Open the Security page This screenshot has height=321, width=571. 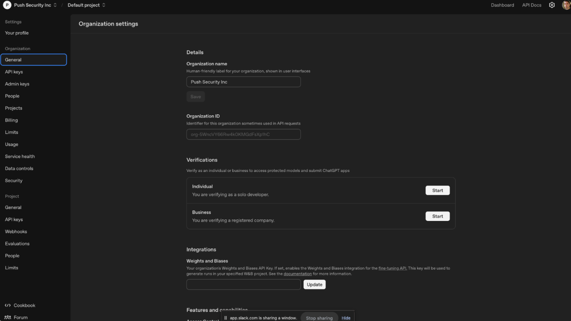click(14, 180)
